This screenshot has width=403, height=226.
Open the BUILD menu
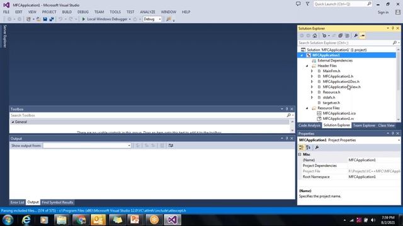(x=67, y=12)
